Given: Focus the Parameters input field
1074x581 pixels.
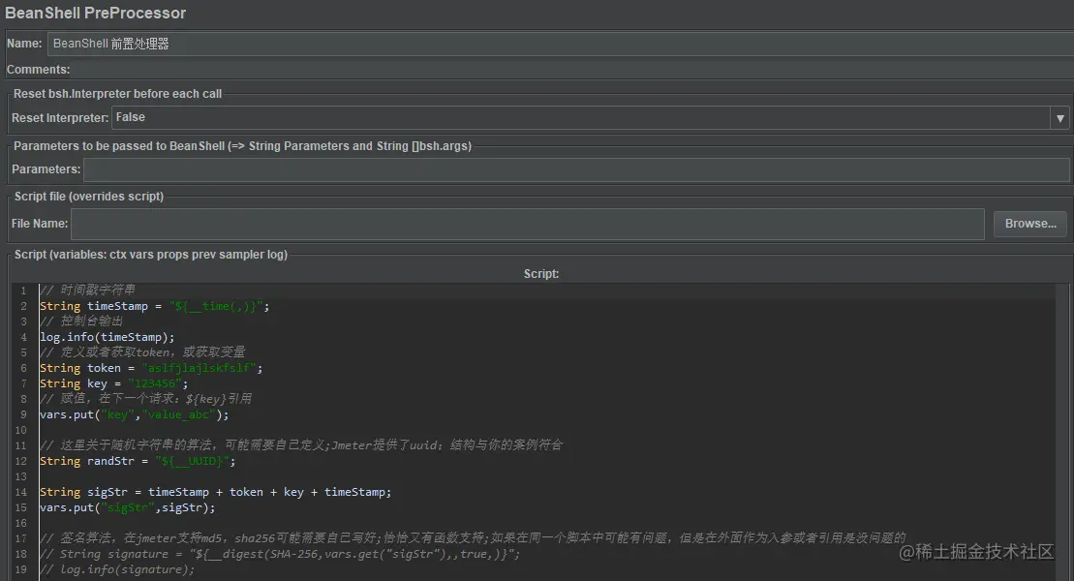Looking at the screenshot, I should click(576, 169).
